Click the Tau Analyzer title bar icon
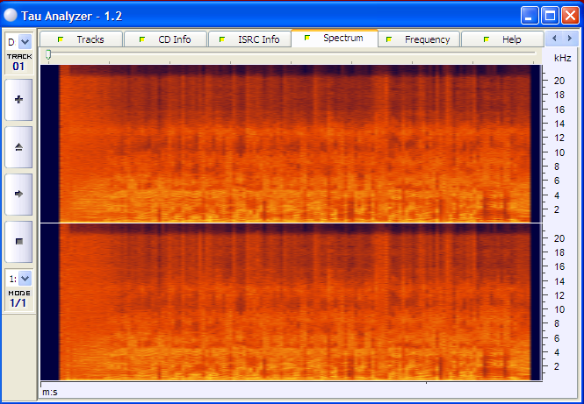This screenshot has width=584, height=404. click(11, 15)
